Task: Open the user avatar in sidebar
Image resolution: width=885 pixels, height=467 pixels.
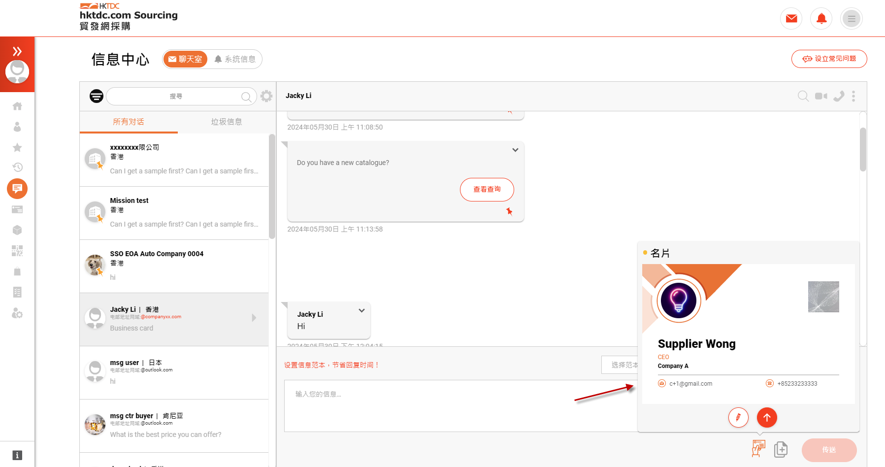Action: coord(17,71)
